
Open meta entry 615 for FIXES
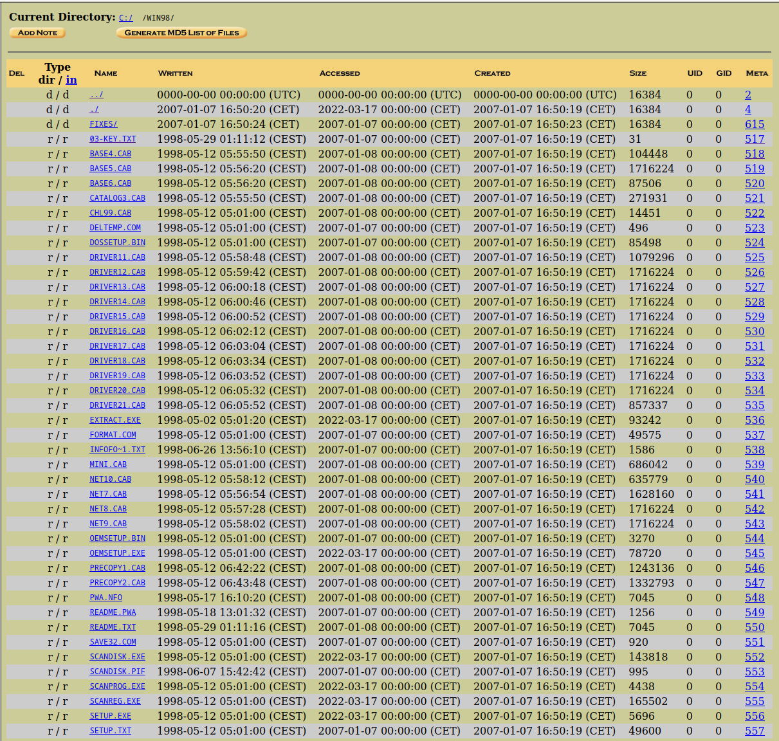[x=755, y=124]
